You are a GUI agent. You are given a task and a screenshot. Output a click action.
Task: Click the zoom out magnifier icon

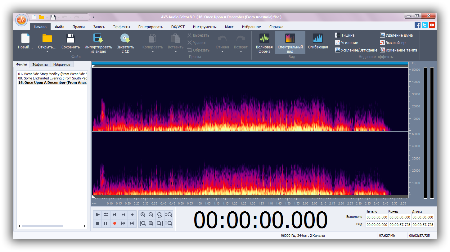(x=151, y=214)
